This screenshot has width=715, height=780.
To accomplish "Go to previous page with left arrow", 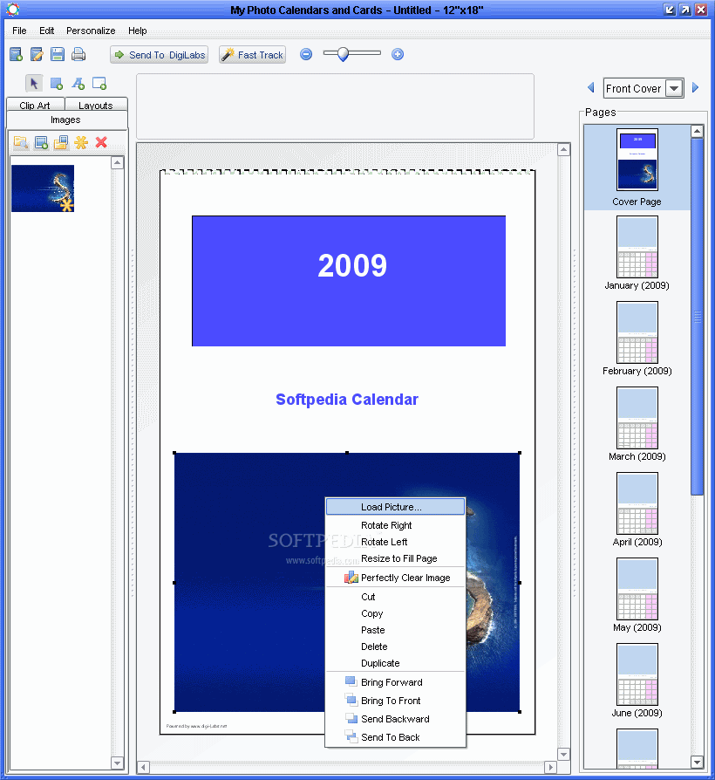I will (590, 88).
